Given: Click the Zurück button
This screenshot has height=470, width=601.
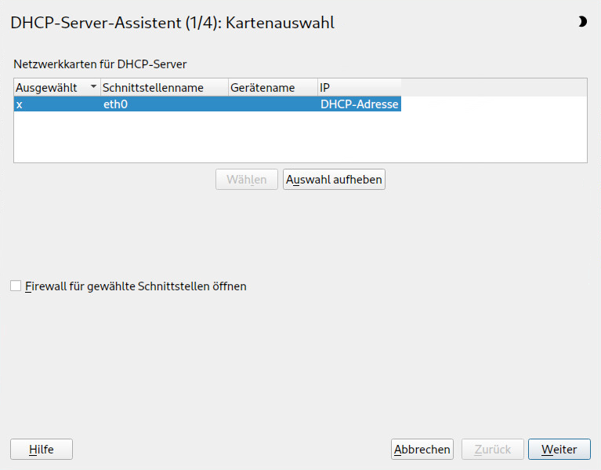Looking at the screenshot, I should pos(492,450).
